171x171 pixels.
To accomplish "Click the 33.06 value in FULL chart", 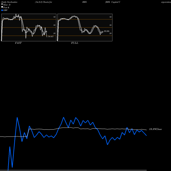I will pos(107,31).
